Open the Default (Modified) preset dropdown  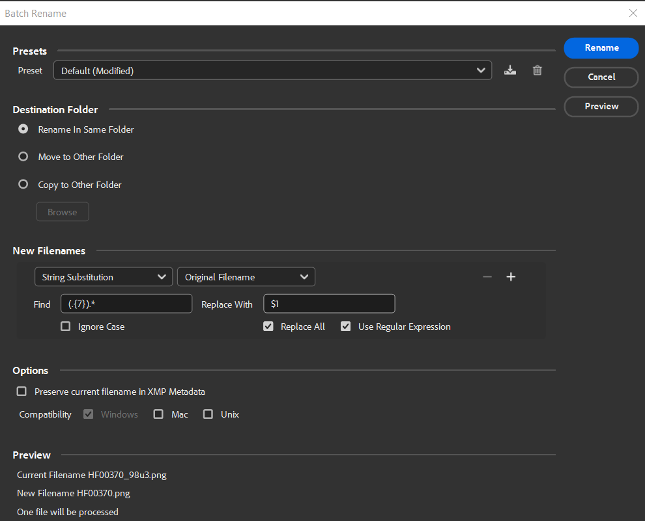(x=272, y=70)
